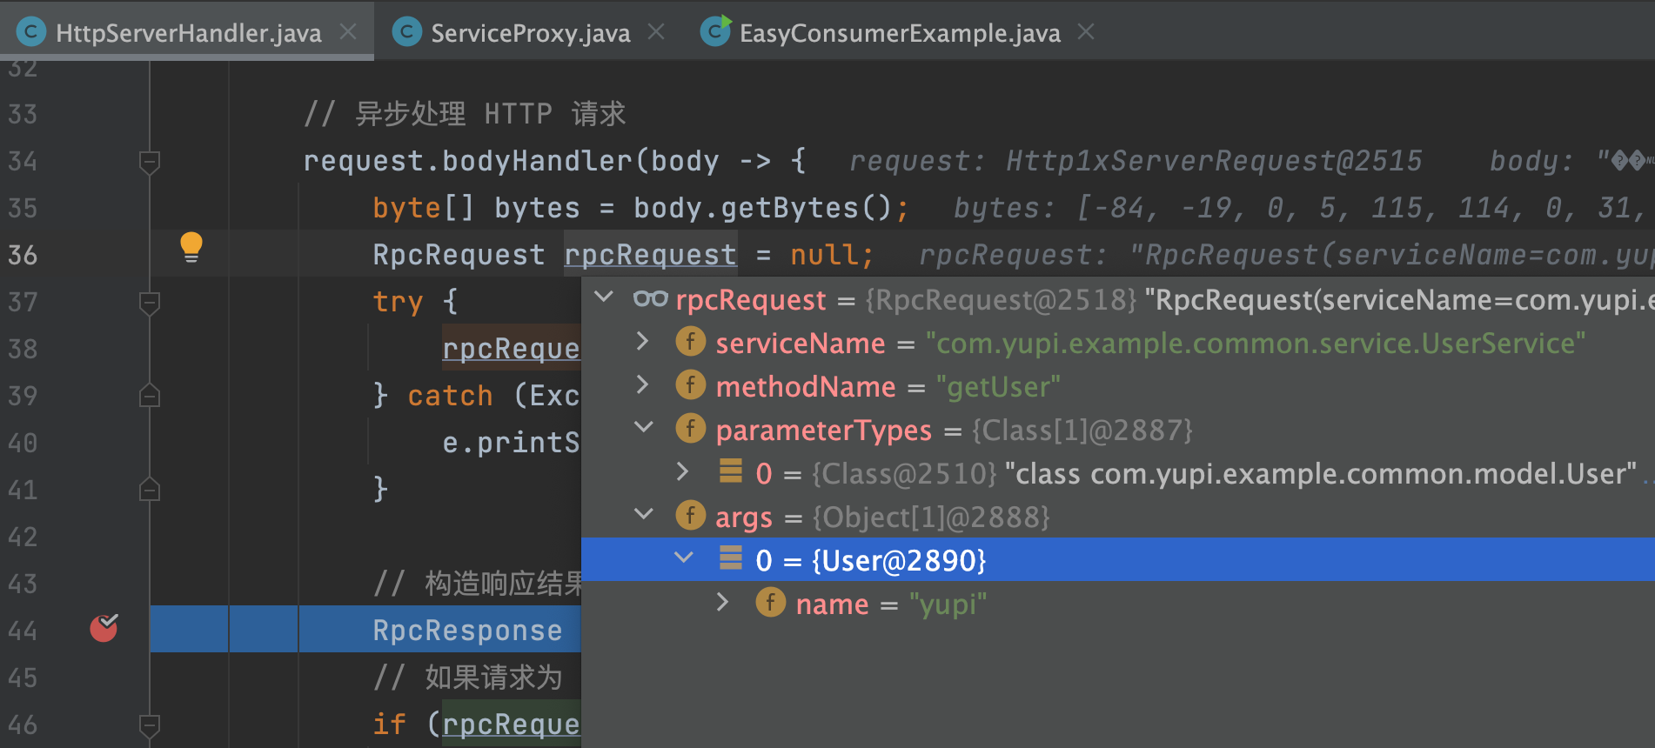Click the fold marker on line 46
1655x748 pixels.
(150, 724)
